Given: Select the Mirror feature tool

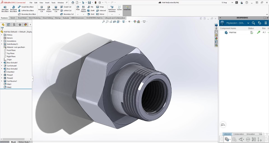Looking at the screenshot, I should 100,14.
